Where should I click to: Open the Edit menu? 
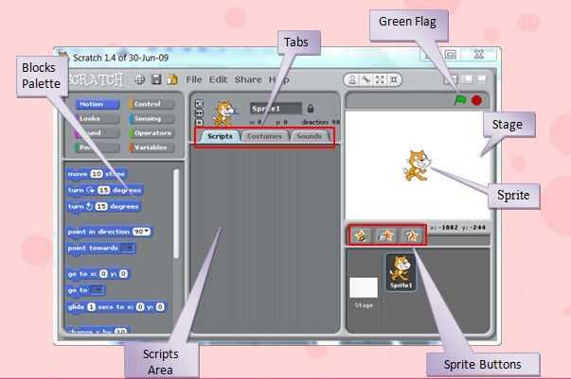coord(218,79)
